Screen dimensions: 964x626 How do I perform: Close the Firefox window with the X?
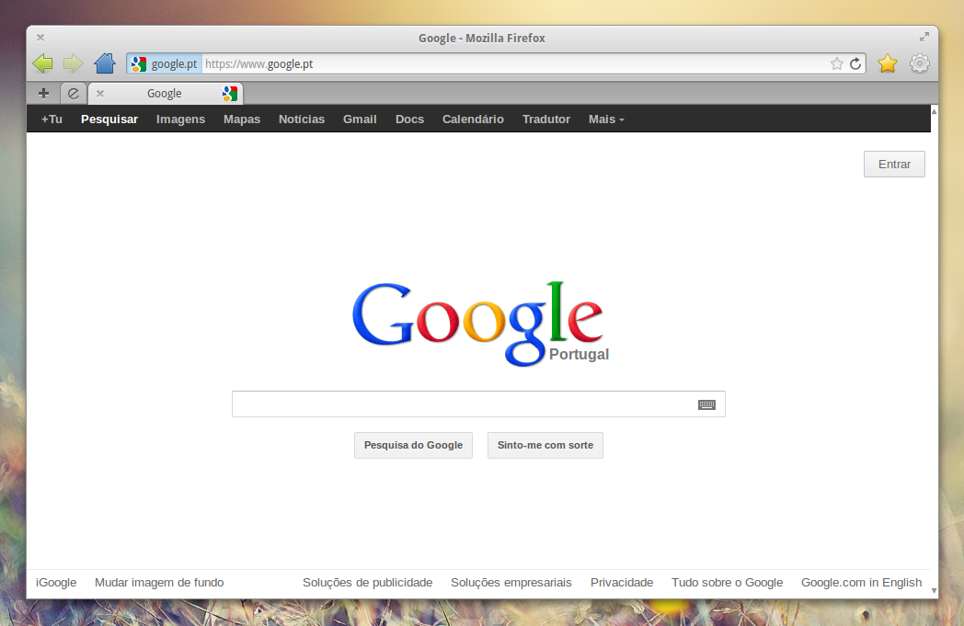pyautogui.click(x=40, y=38)
